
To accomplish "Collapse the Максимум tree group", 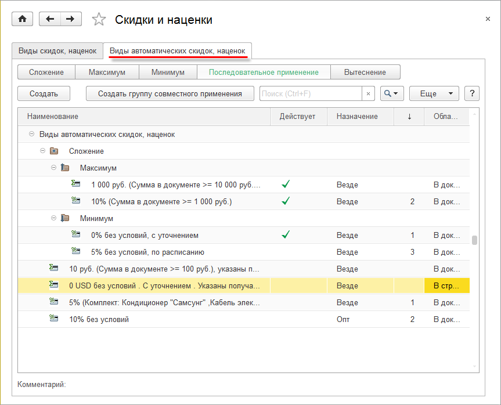I will pyautogui.click(x=54, y=168).
